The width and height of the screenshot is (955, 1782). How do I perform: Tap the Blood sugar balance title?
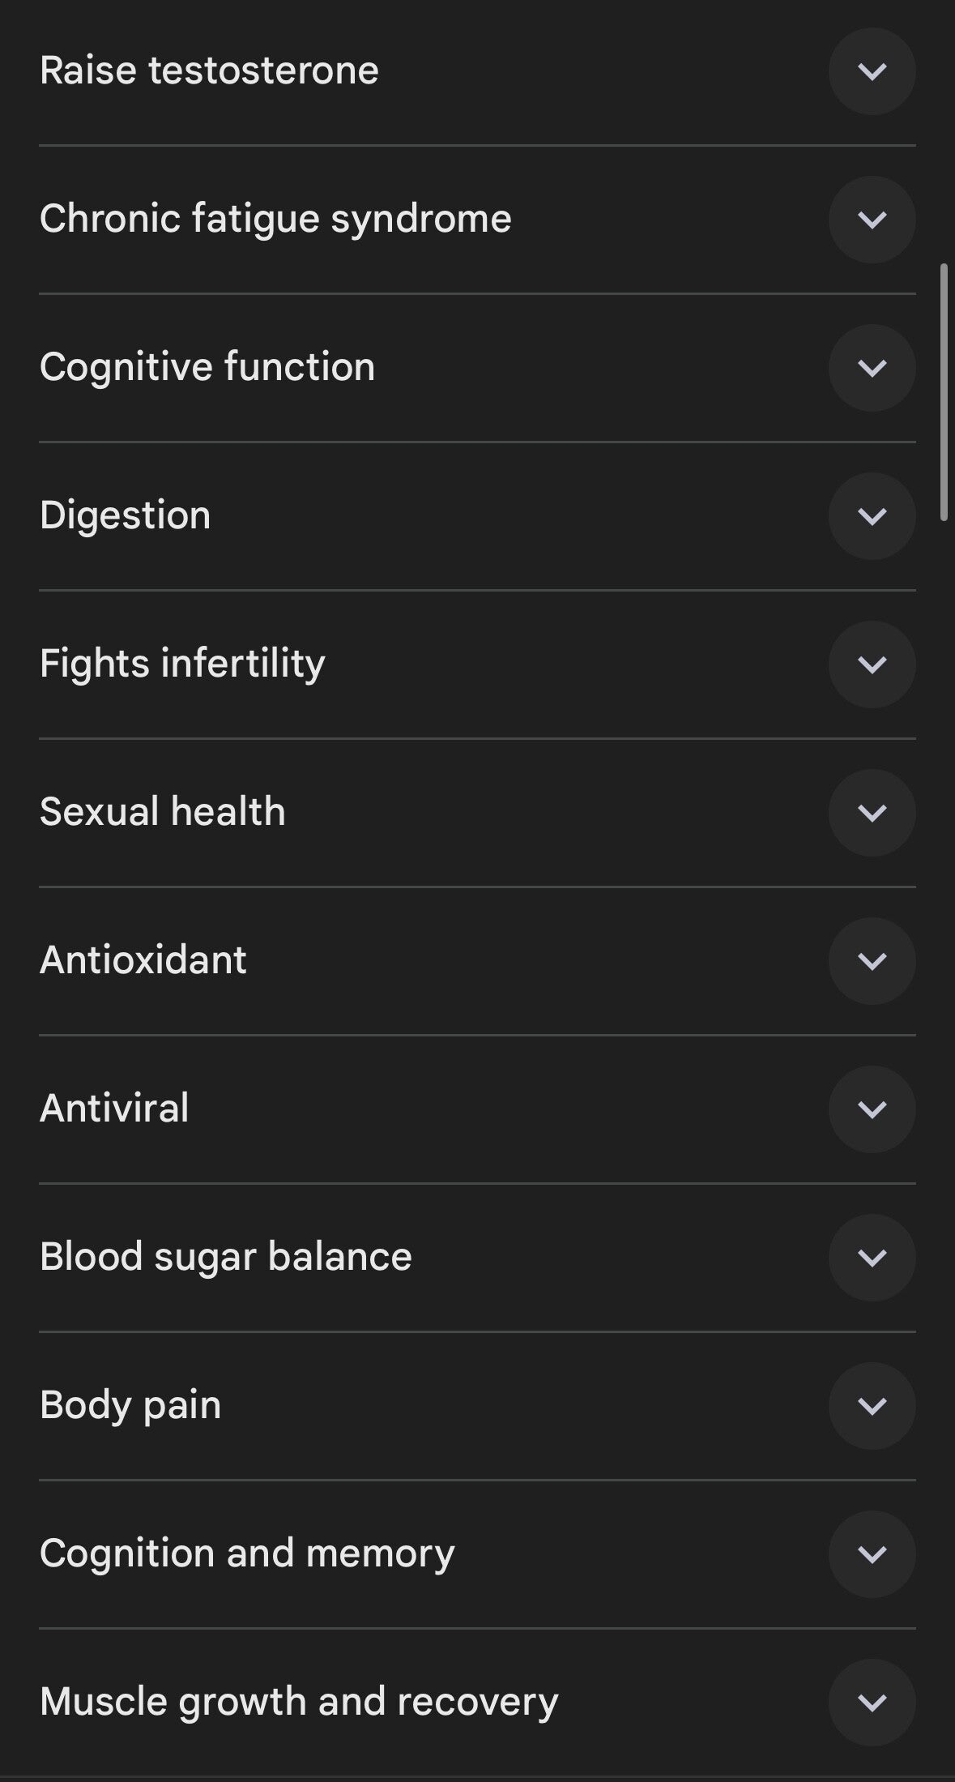[225, 1257]
